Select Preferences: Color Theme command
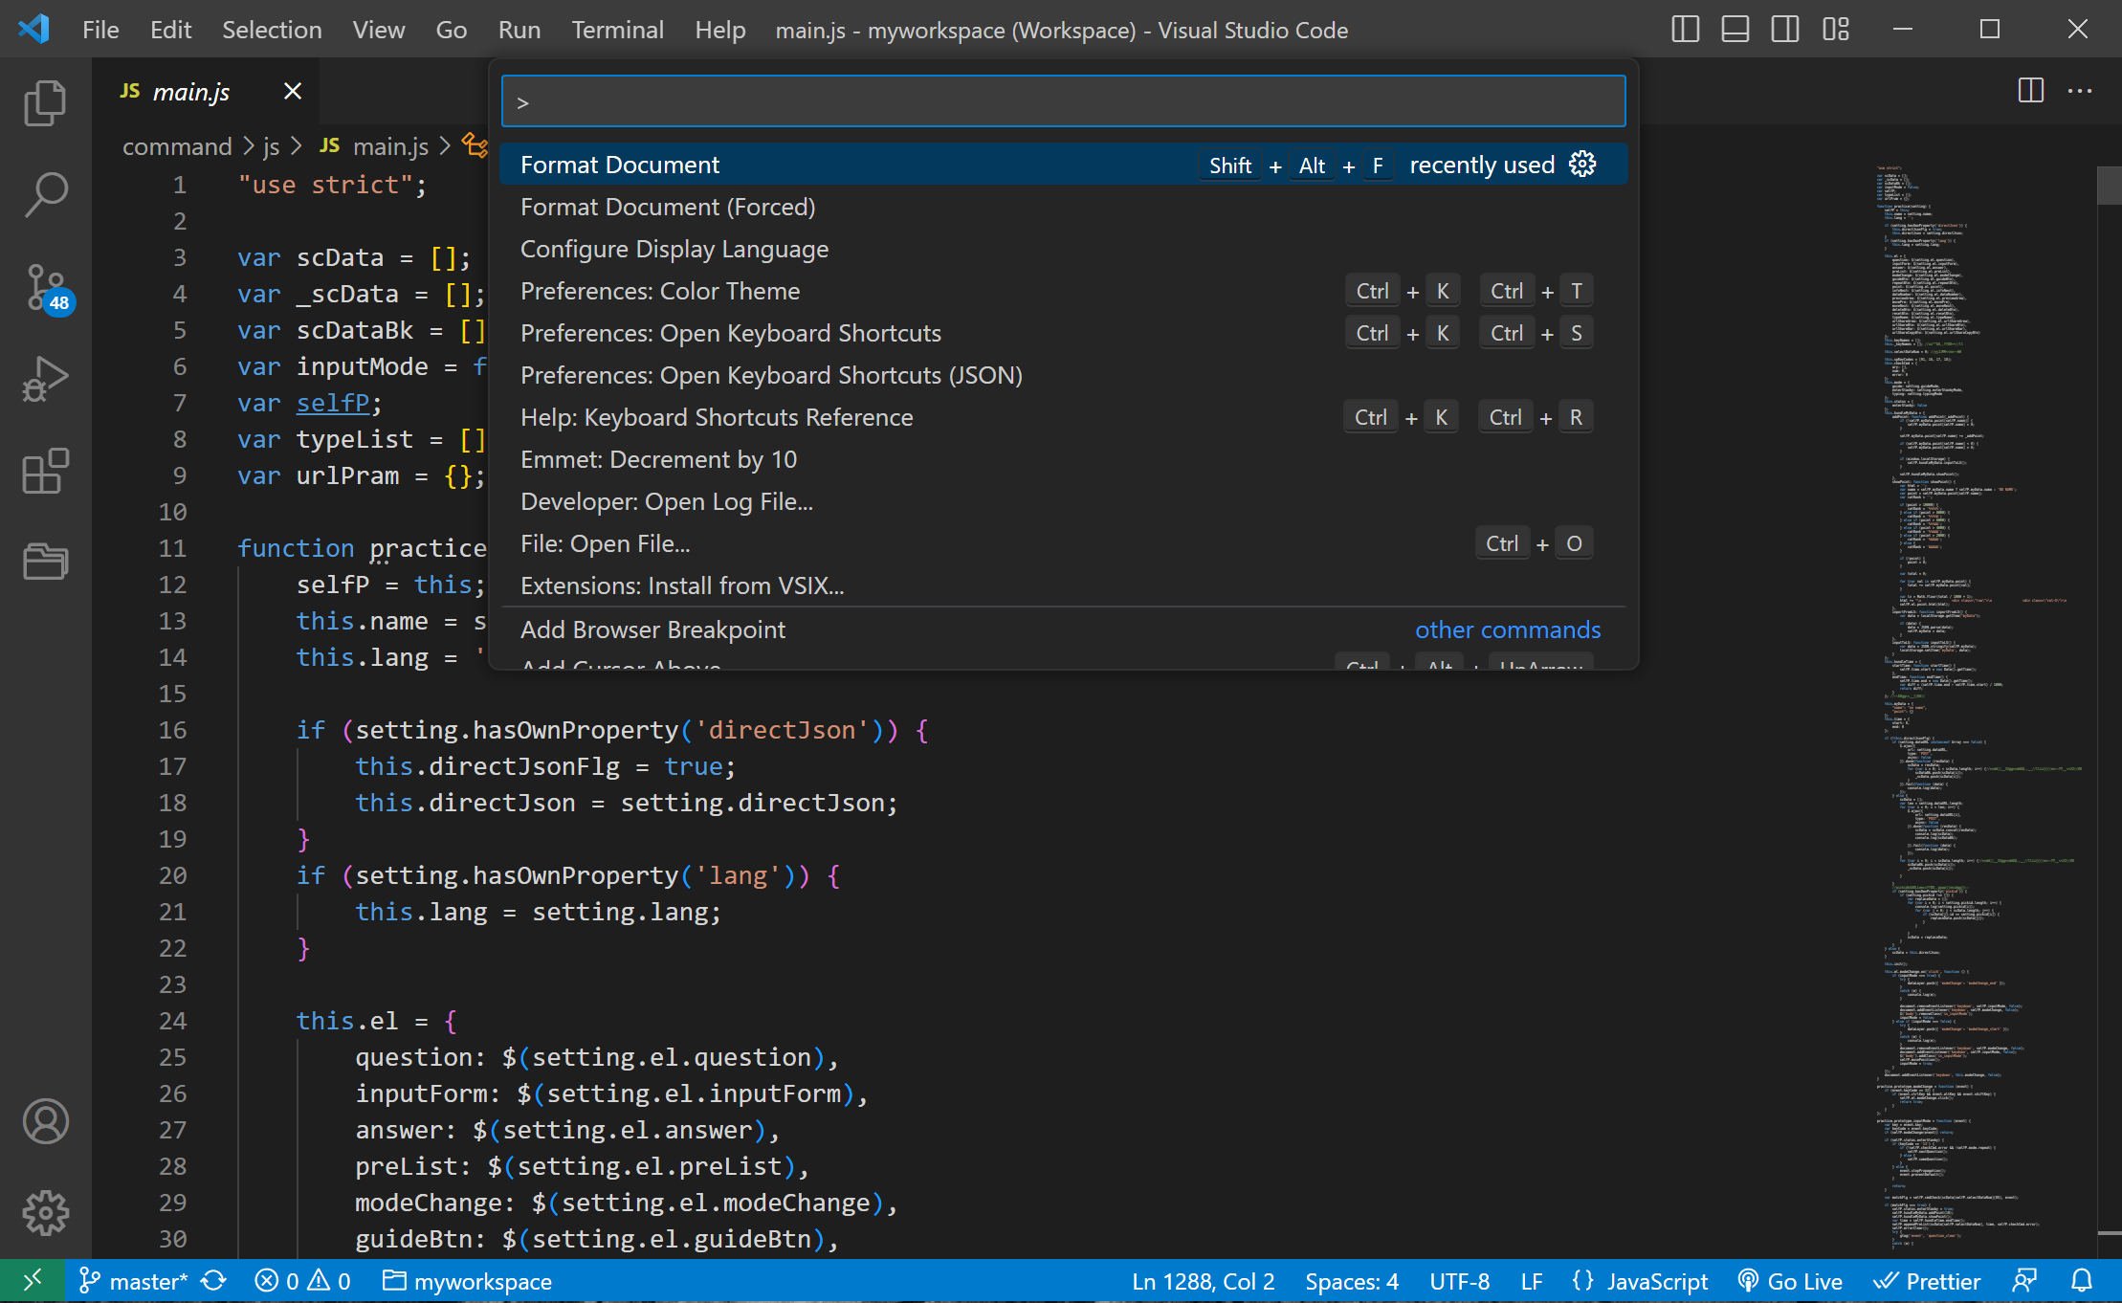This screenshot has height=1303, width=2122. pyautogui.click(x=1063, y=291)
